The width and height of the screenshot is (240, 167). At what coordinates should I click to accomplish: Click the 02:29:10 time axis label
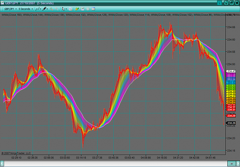tap(17, 157)
